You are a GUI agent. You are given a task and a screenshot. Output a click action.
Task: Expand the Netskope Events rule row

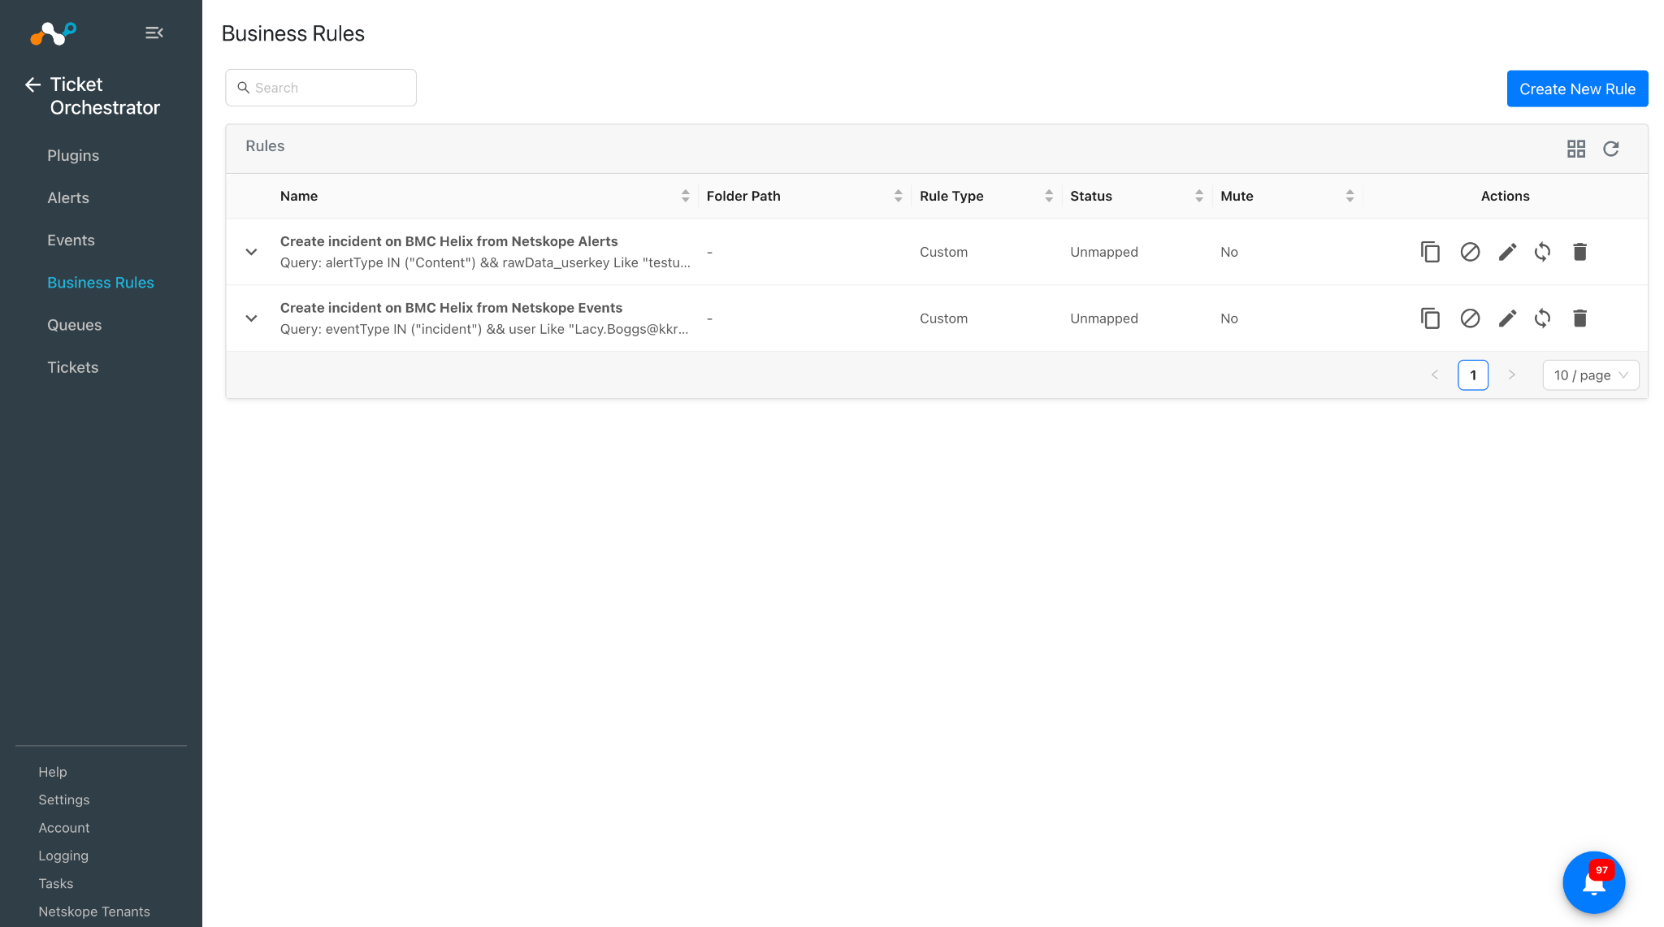coord(251,318)
